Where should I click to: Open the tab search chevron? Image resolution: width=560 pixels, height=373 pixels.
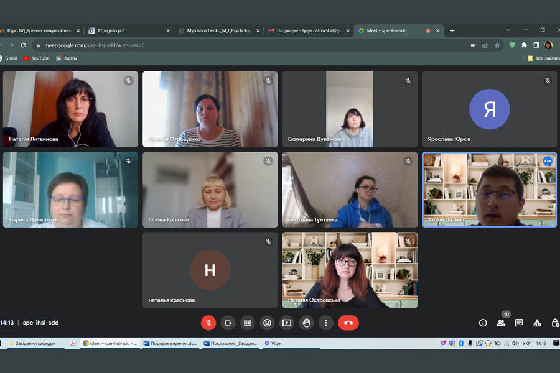508,30
